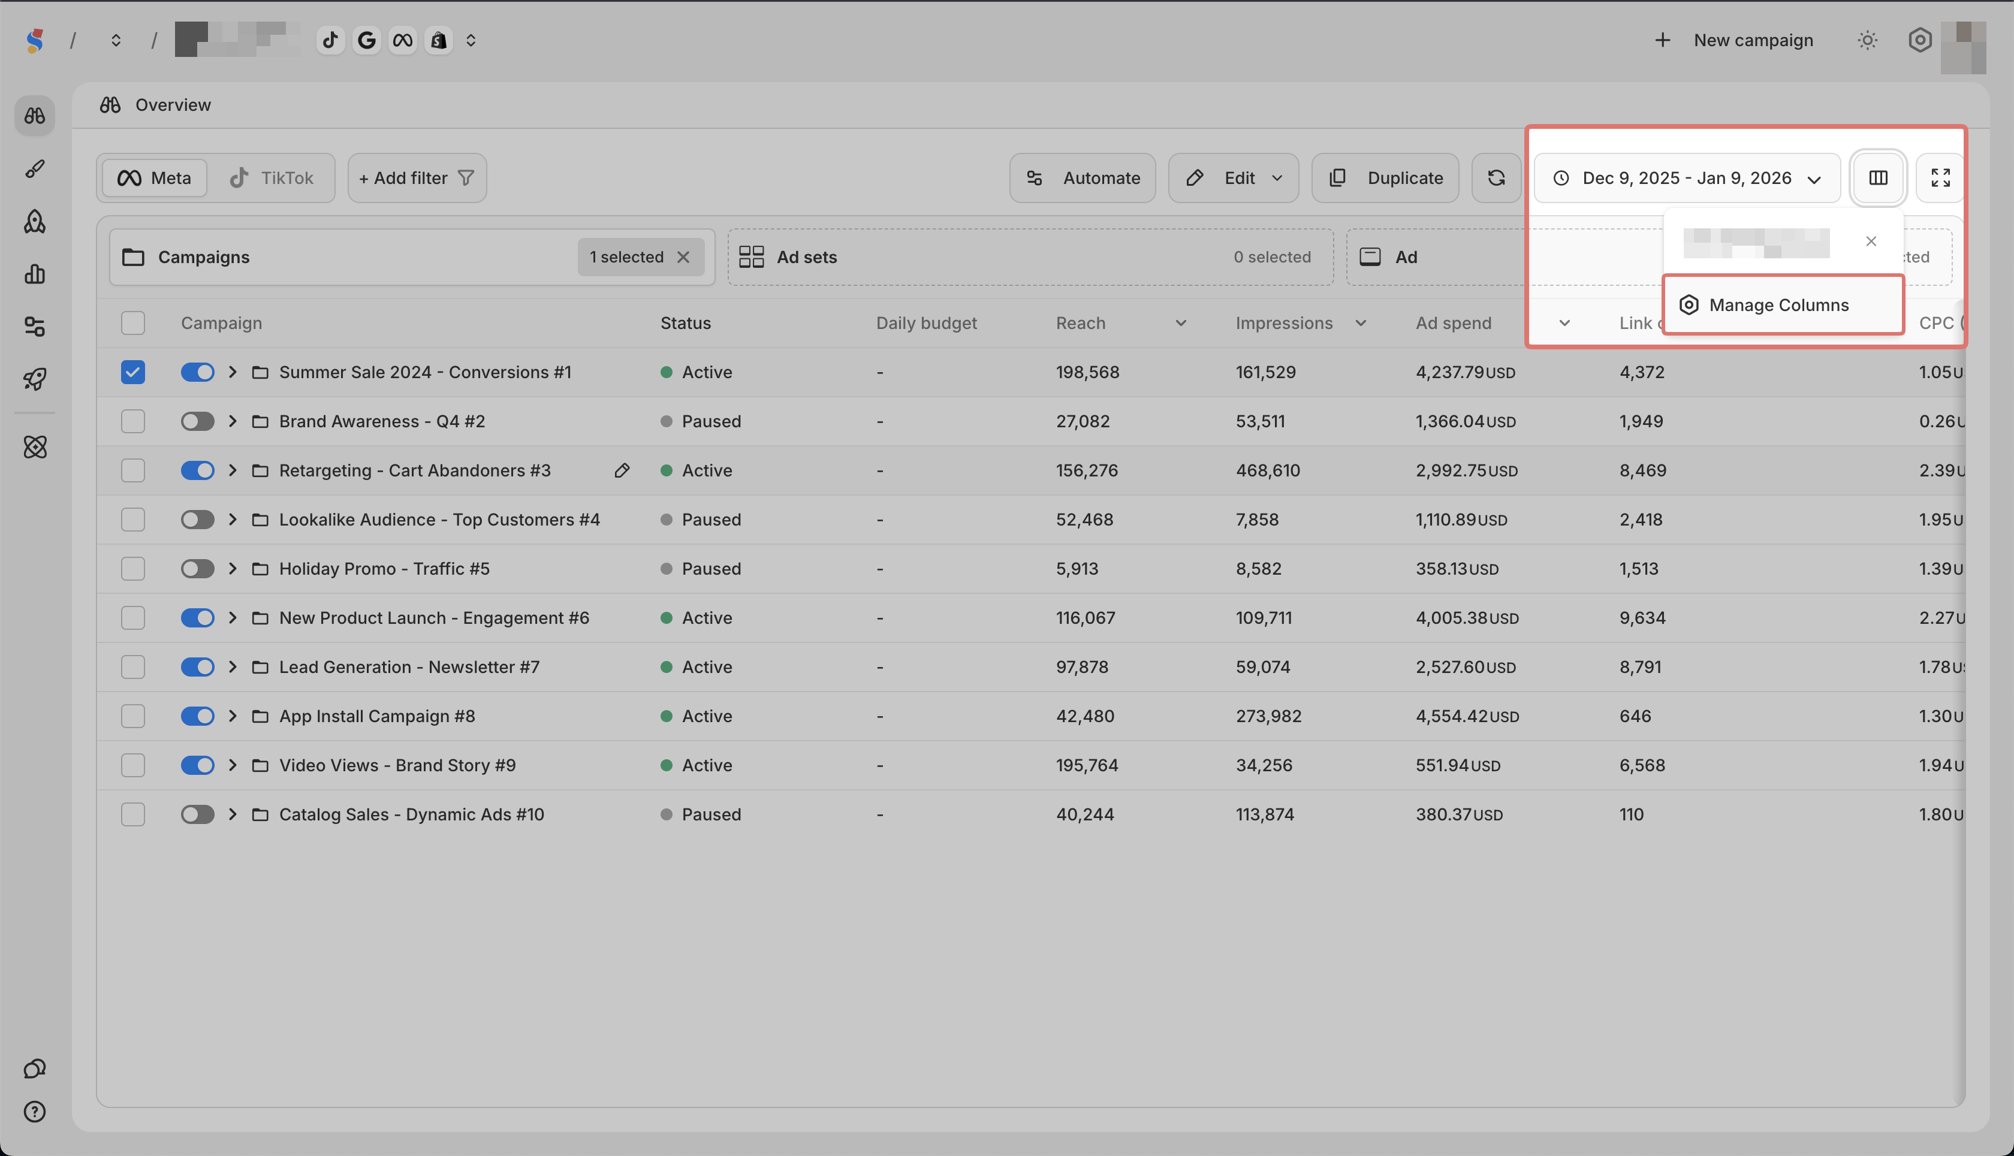Screen dimensions: 2014x1156
Task: Click the paintbrush creative sidebar icon
Action: 35,169
